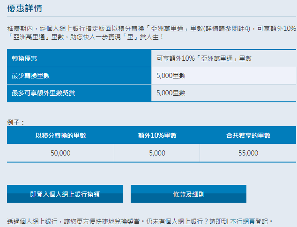Click the 額外10%里數 column header

pyautogui.click(x=157, y=135)
